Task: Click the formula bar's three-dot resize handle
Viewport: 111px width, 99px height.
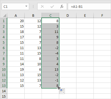Action: tap(33, 6)
